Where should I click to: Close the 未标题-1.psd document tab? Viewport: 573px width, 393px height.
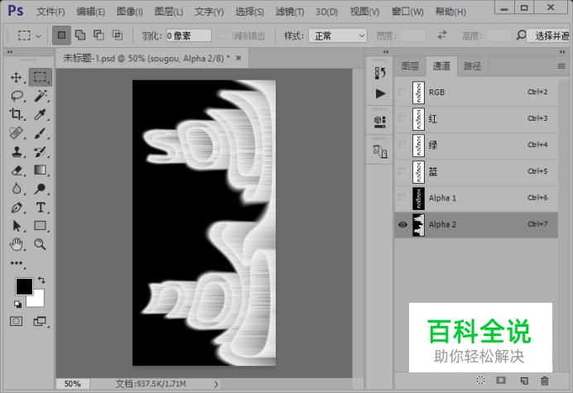pos(238,58)
